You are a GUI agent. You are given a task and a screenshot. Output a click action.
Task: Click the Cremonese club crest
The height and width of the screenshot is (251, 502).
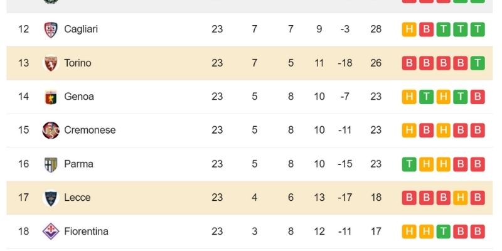[50, 131]
